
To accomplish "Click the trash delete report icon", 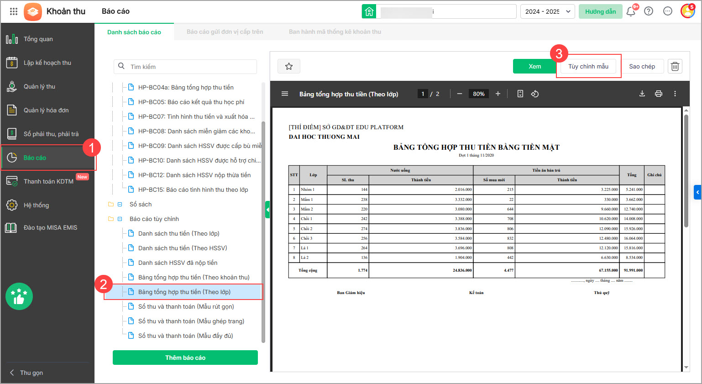I will pyautogui.click(x=675, y=67).
